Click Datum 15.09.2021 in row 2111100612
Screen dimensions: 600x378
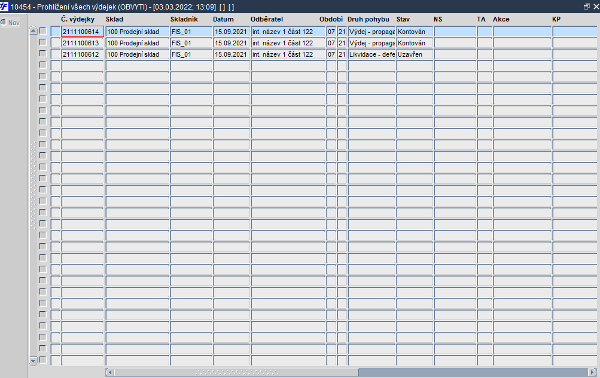point(232,54)
